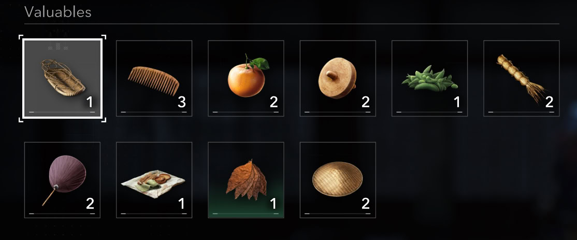Viewport: 577px width, 240px height.
Task: Select the green bean pods item
Action: (429, 78)
